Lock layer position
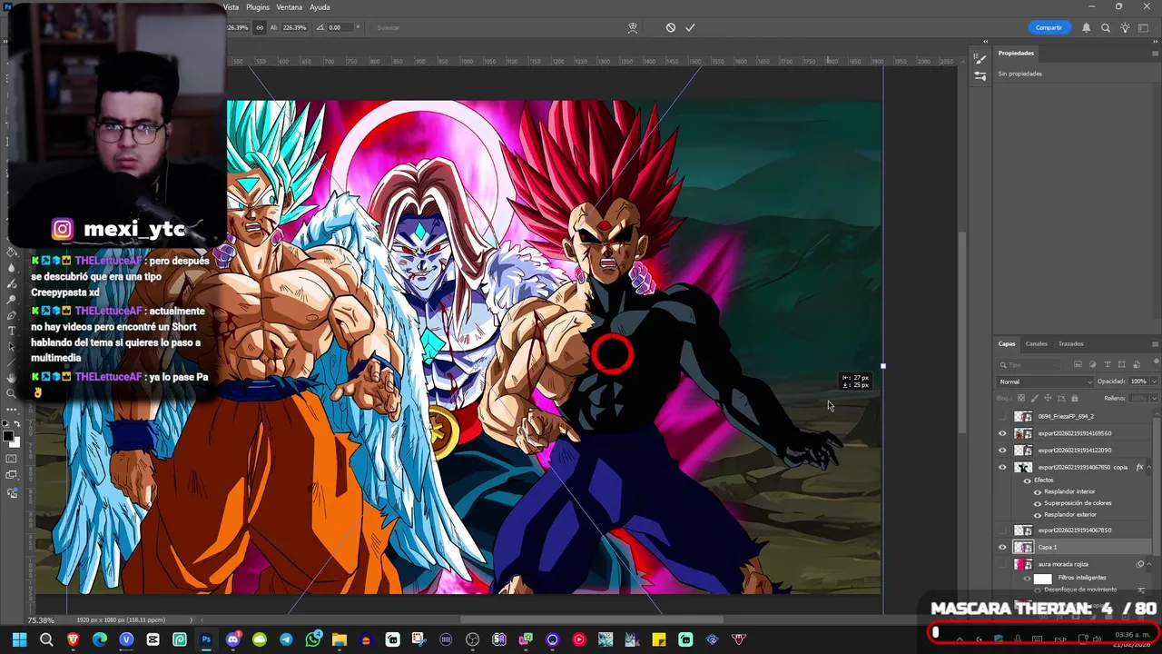 coord(1048,398)
